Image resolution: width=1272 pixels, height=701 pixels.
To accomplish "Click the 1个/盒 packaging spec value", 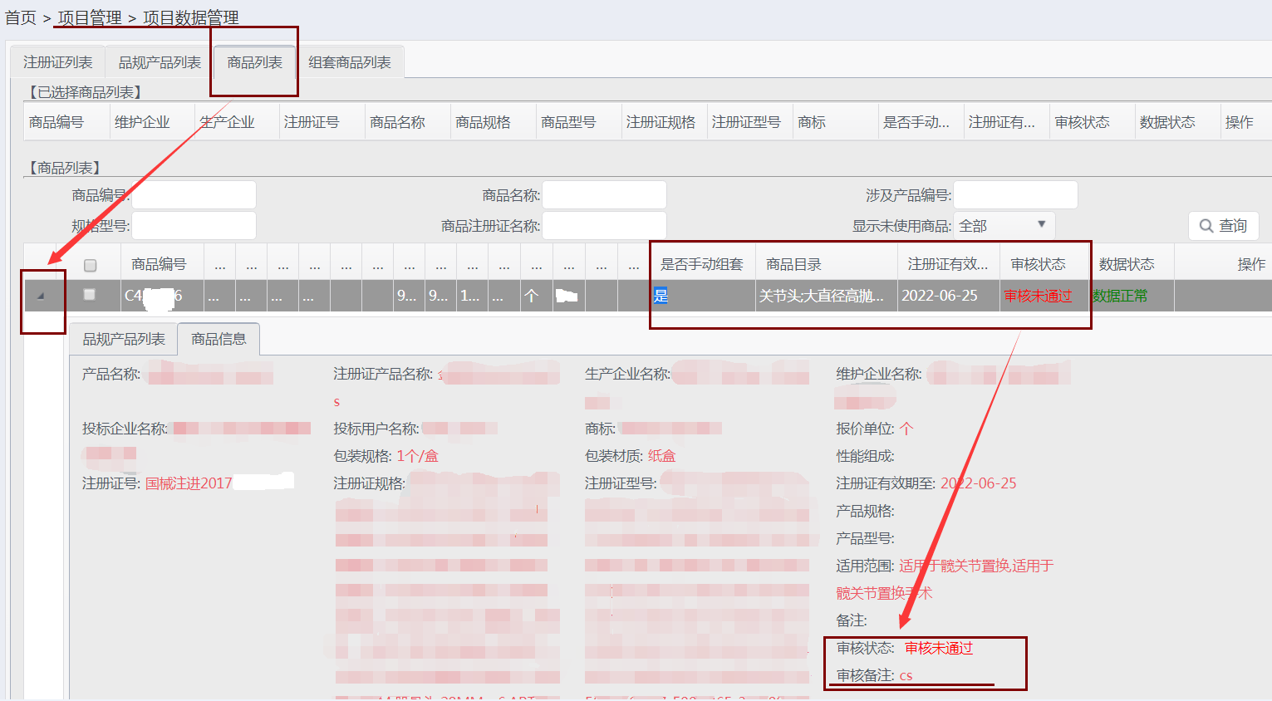I will point(417,456).
